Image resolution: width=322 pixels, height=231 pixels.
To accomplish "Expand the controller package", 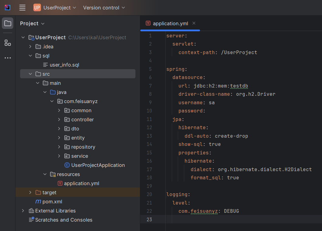I will pyautogui.click(x=59, y=119).
